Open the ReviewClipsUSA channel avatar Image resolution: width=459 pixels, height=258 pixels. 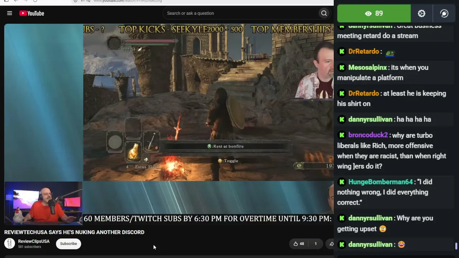pos(10,244)
